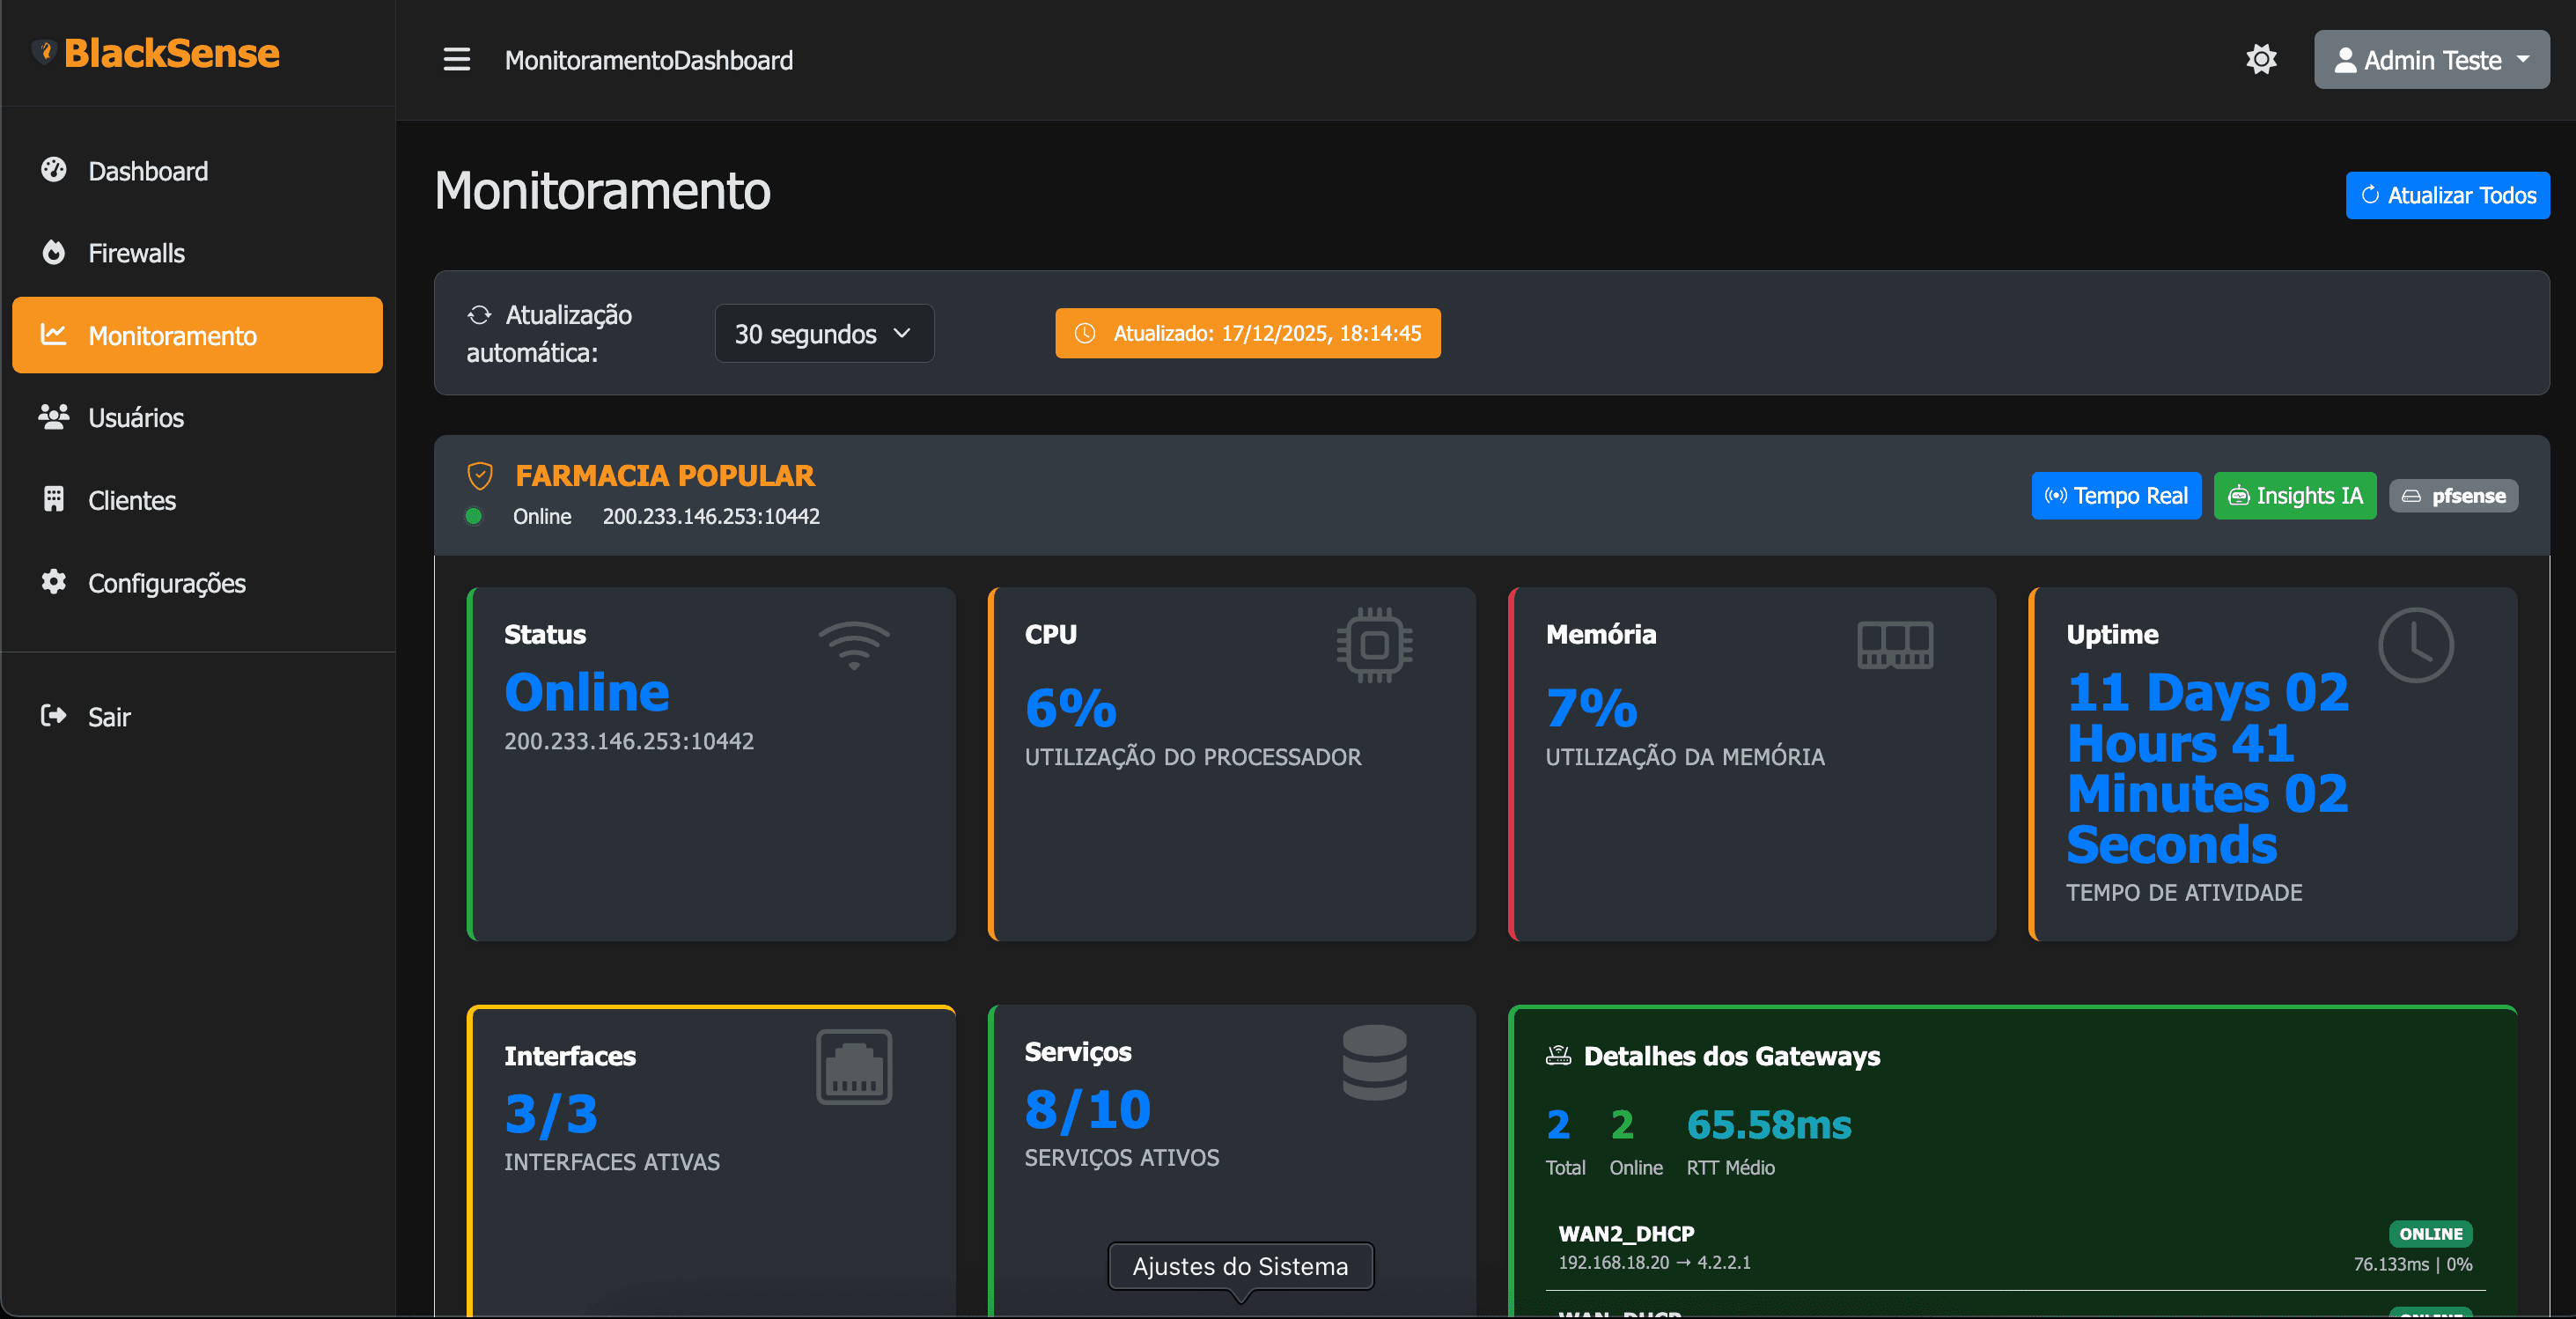The image size is (2576, 1319).
Task: Select the Clientes building icon
Action: [55, 500]
